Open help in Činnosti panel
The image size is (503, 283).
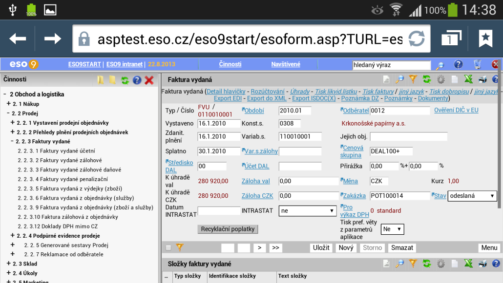point(137,80)
